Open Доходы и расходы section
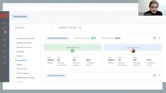 point(24,43)
